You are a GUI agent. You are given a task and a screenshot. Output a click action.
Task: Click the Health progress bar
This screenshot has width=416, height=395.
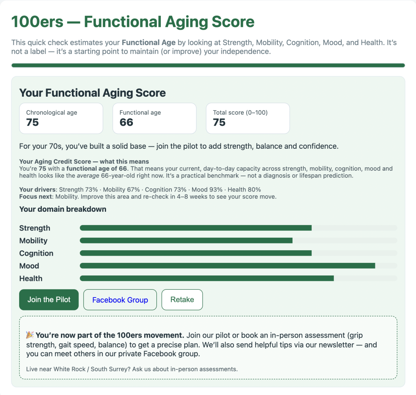pyautogui.click(x=238, y=278)
